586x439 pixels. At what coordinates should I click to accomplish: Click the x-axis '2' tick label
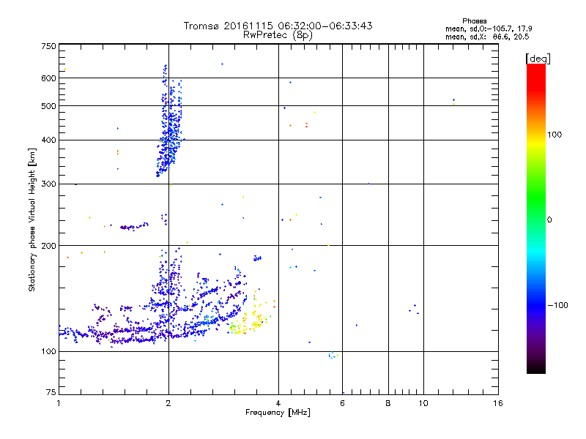[x=168, y=403]
